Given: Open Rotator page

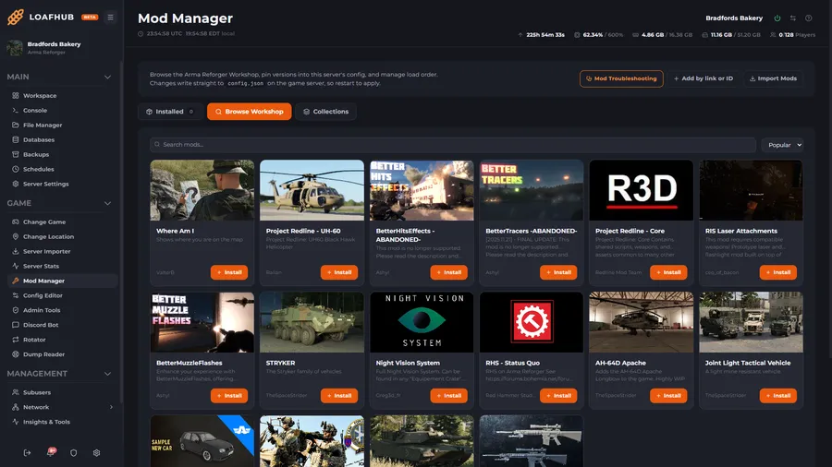Looking at the screenshot, I should pos(62,340).
